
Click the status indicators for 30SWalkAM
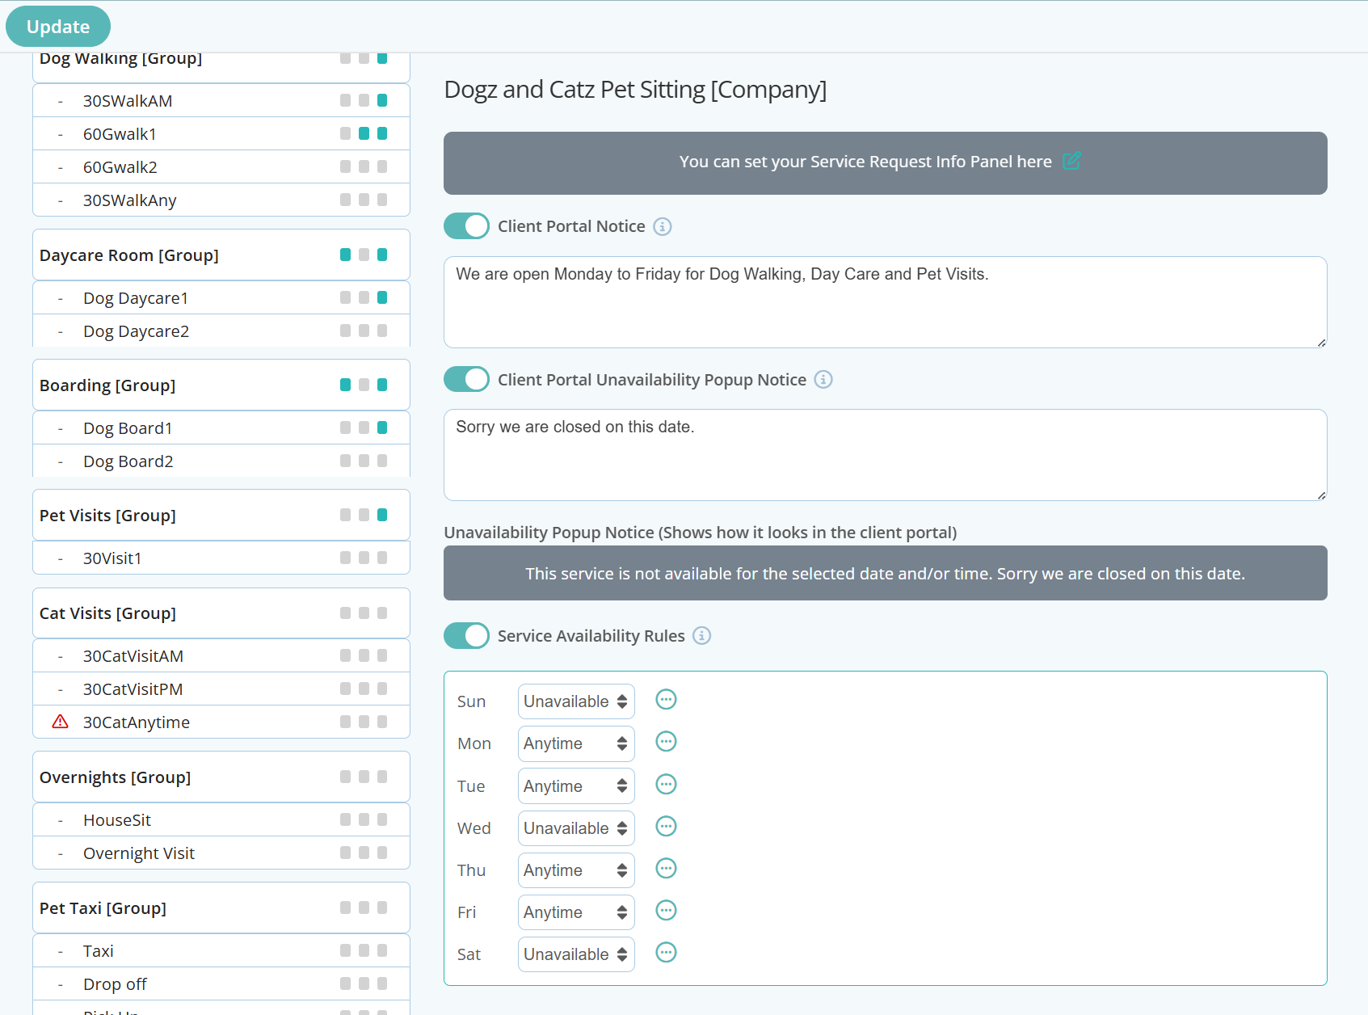click(364, 100)
